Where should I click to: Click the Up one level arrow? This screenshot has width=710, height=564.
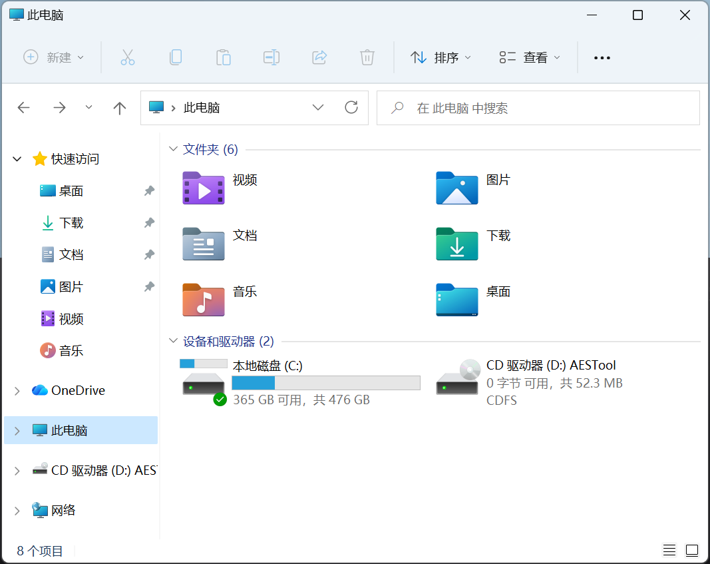119,107
